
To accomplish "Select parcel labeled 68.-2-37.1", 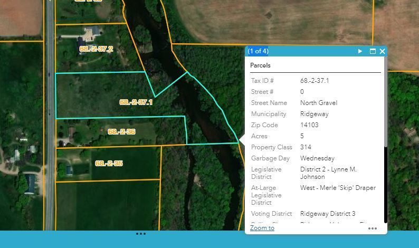I will click(136, 102).
